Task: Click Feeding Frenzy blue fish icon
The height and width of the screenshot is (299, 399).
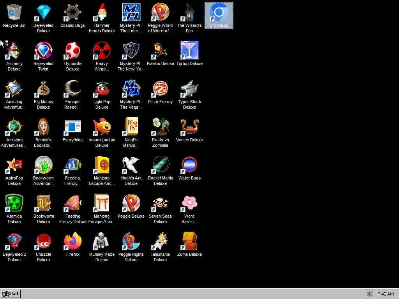Action: (72, 165)
